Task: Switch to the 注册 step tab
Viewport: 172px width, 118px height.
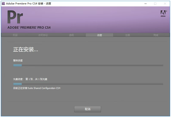Action: (x=127, y=35)
